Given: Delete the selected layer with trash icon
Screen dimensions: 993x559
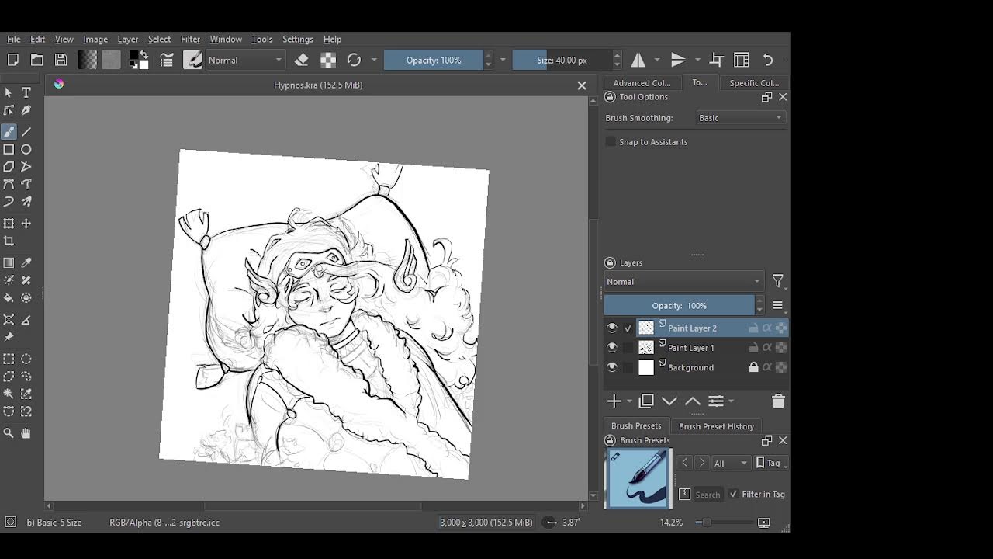Looking at the screenshot, I should tap(778, 401).
